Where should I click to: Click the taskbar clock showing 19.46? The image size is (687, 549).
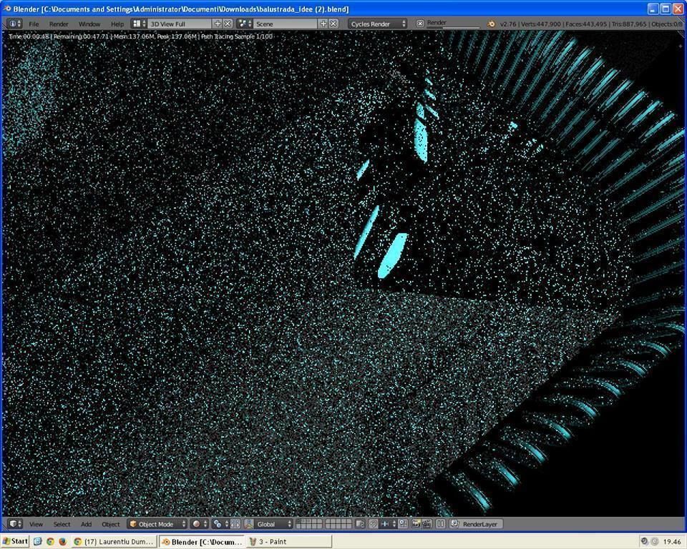[x=672, y=542]
